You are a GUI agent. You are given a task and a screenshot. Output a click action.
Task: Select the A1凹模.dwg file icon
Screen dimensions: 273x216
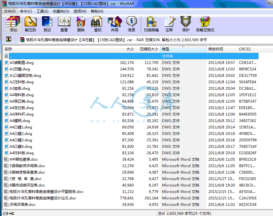coord(6,69)
